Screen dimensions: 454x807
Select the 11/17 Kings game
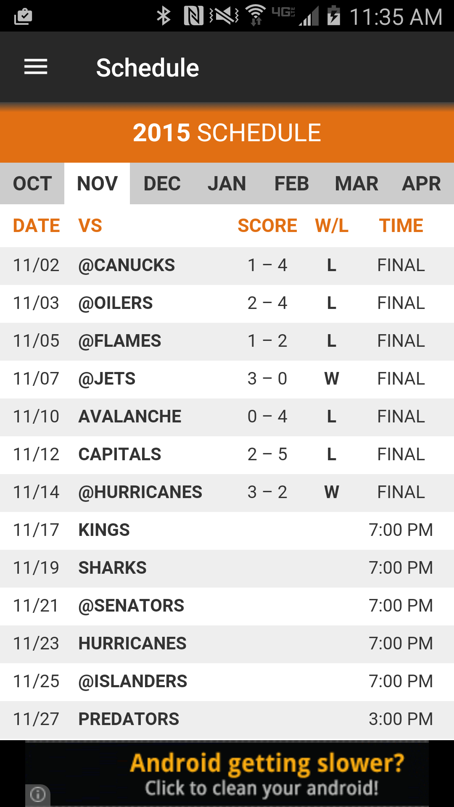[227, 530]
